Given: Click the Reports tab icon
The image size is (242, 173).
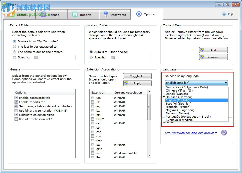Looking at the screenshot, I should (x=75, y=15).
